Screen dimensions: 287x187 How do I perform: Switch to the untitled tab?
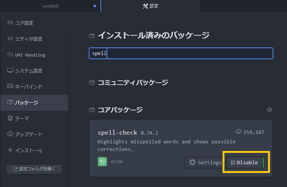(x=50, y=6)
